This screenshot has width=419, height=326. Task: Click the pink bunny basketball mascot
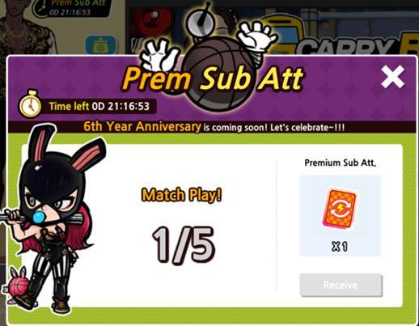pos(16,283)
